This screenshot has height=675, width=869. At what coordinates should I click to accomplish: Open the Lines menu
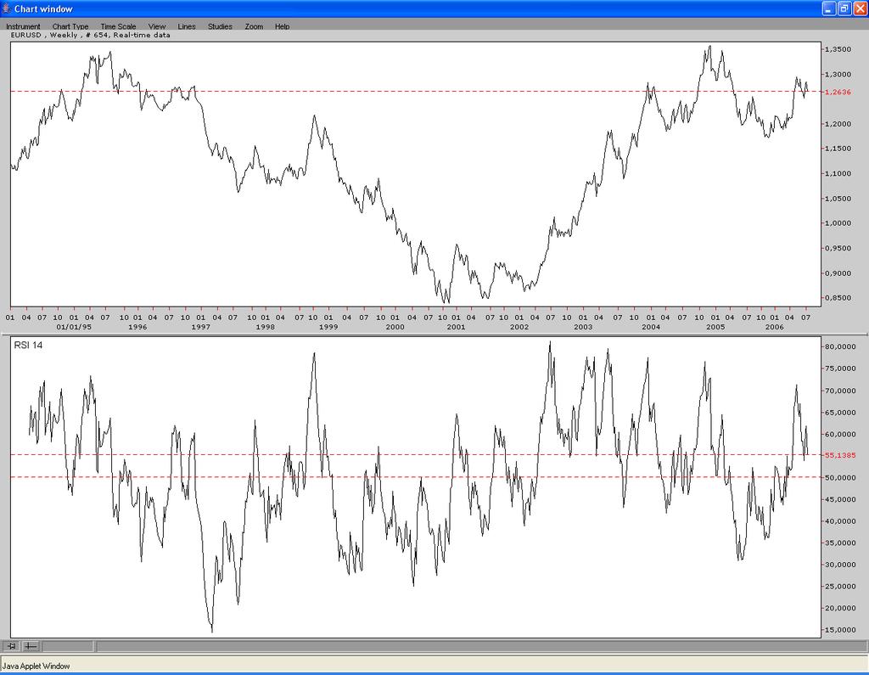click(x=187, y=26)
